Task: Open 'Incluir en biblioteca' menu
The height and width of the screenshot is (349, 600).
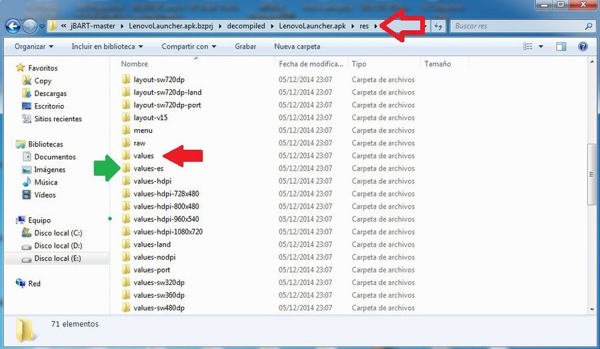Action: coord(107,46)
